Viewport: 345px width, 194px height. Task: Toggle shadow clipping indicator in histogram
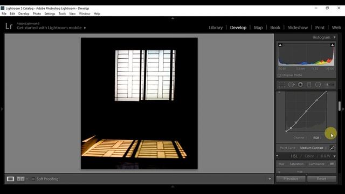pos(280,45)
